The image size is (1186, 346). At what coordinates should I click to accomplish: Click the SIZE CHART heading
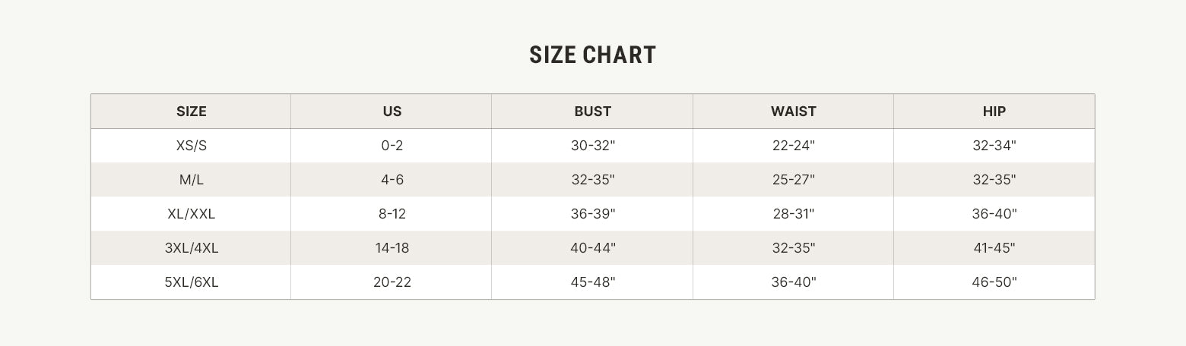(x=592, y=55)
